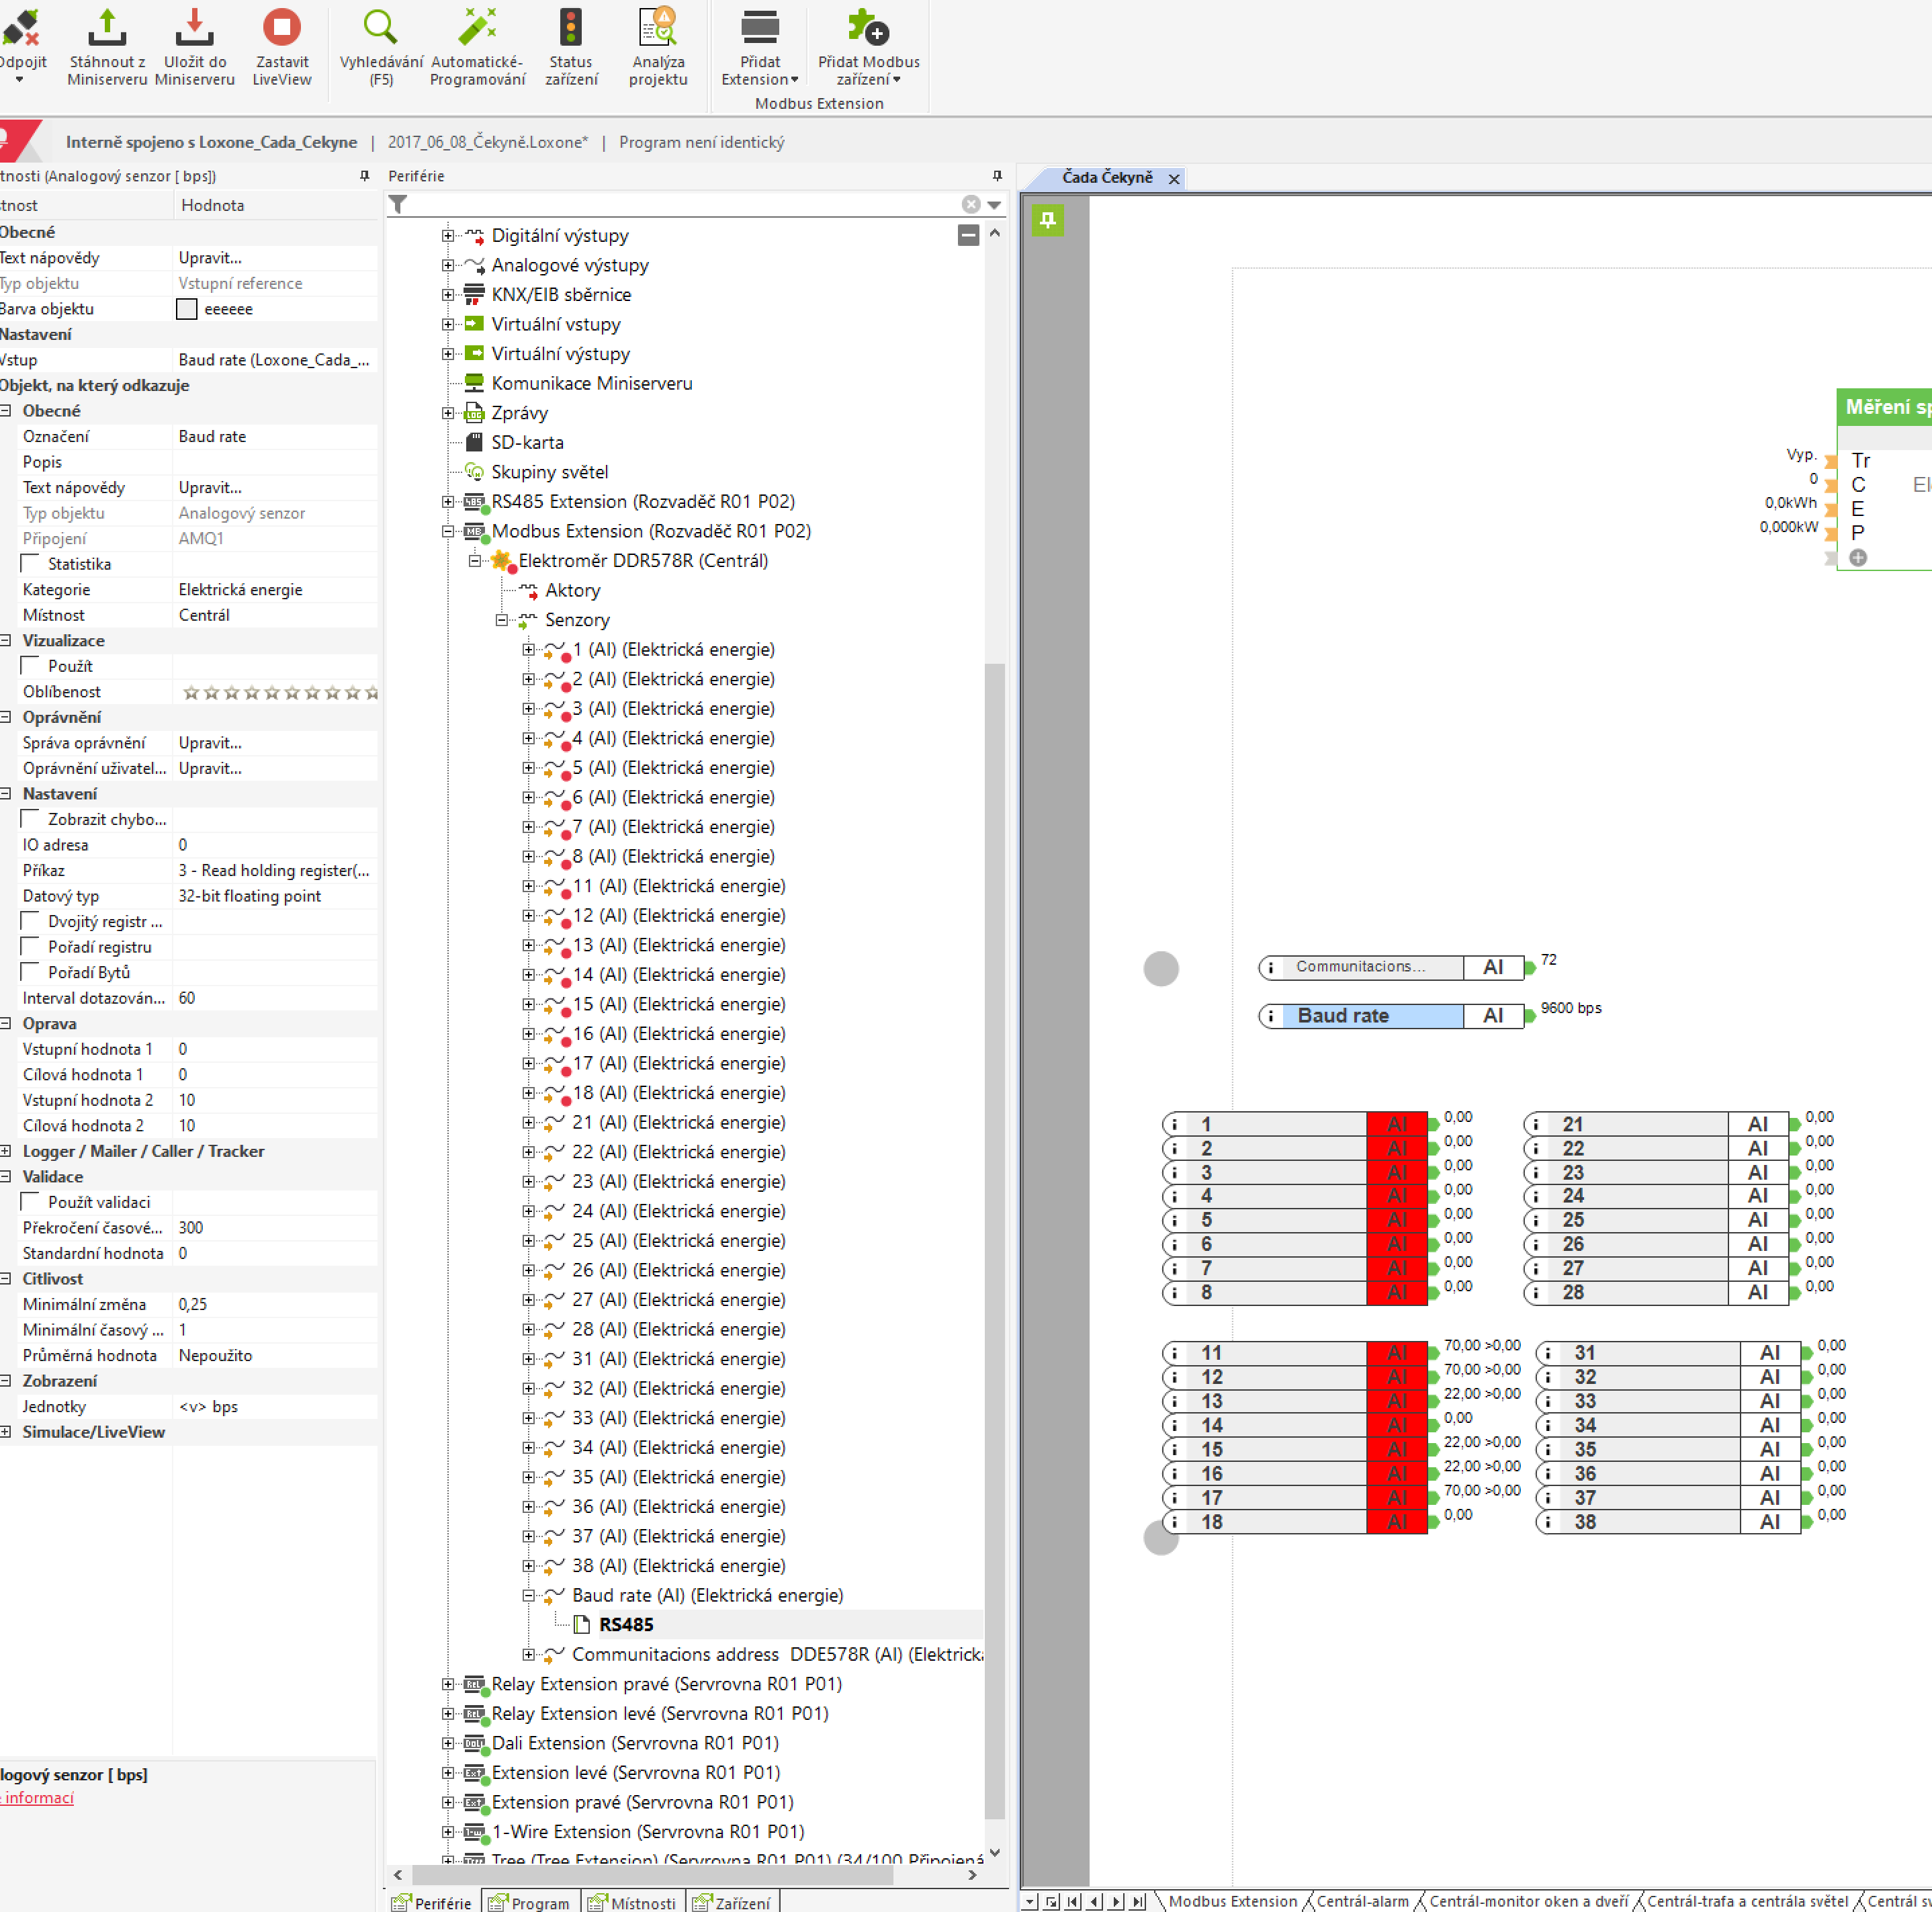This screenshot has height=1912, width=1932.
Task: Select Baud rate block on page
Action: (1390, 1016)
